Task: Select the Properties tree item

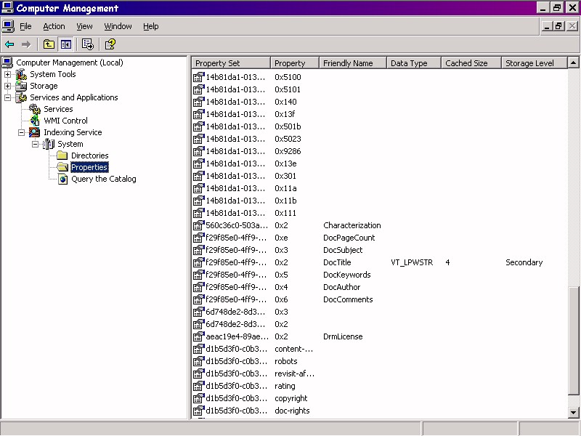Action: click(x=89, y=167)
